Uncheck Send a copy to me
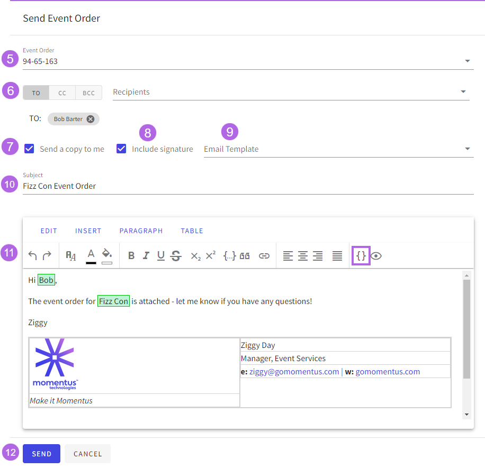Viewport: 485px width, 469px height. [30, 149]
